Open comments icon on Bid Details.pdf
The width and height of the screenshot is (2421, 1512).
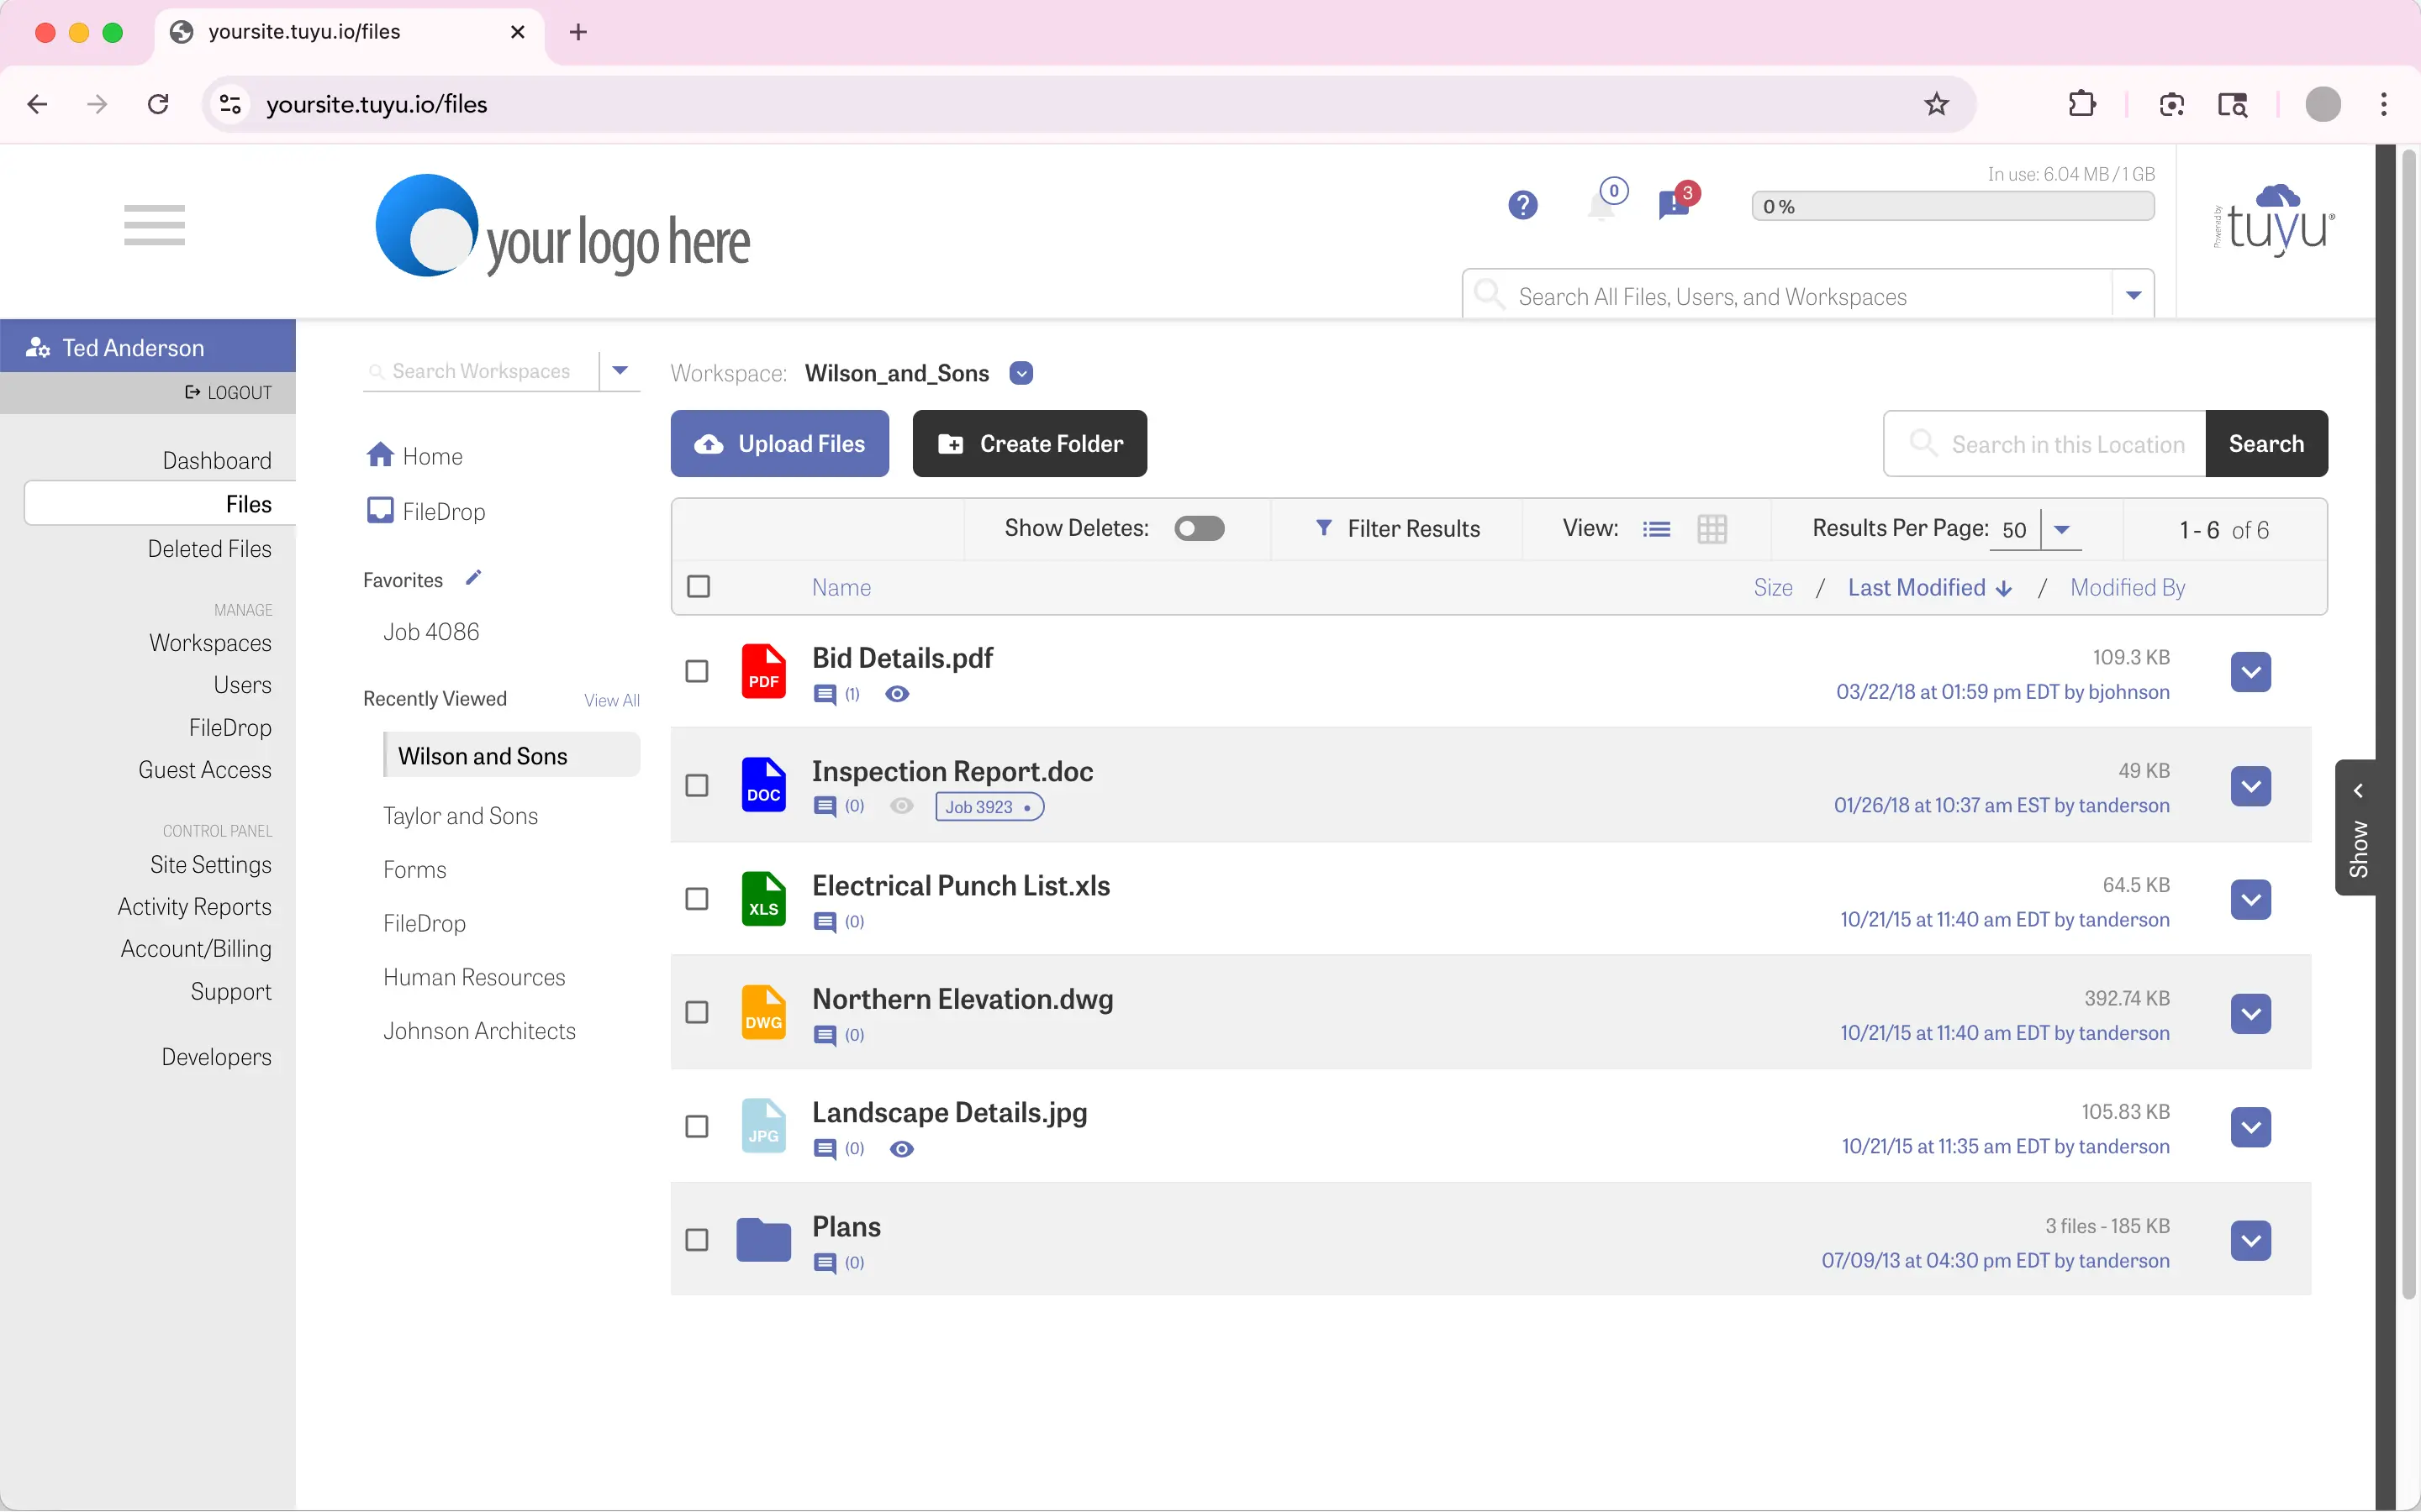tap(825, 694)
